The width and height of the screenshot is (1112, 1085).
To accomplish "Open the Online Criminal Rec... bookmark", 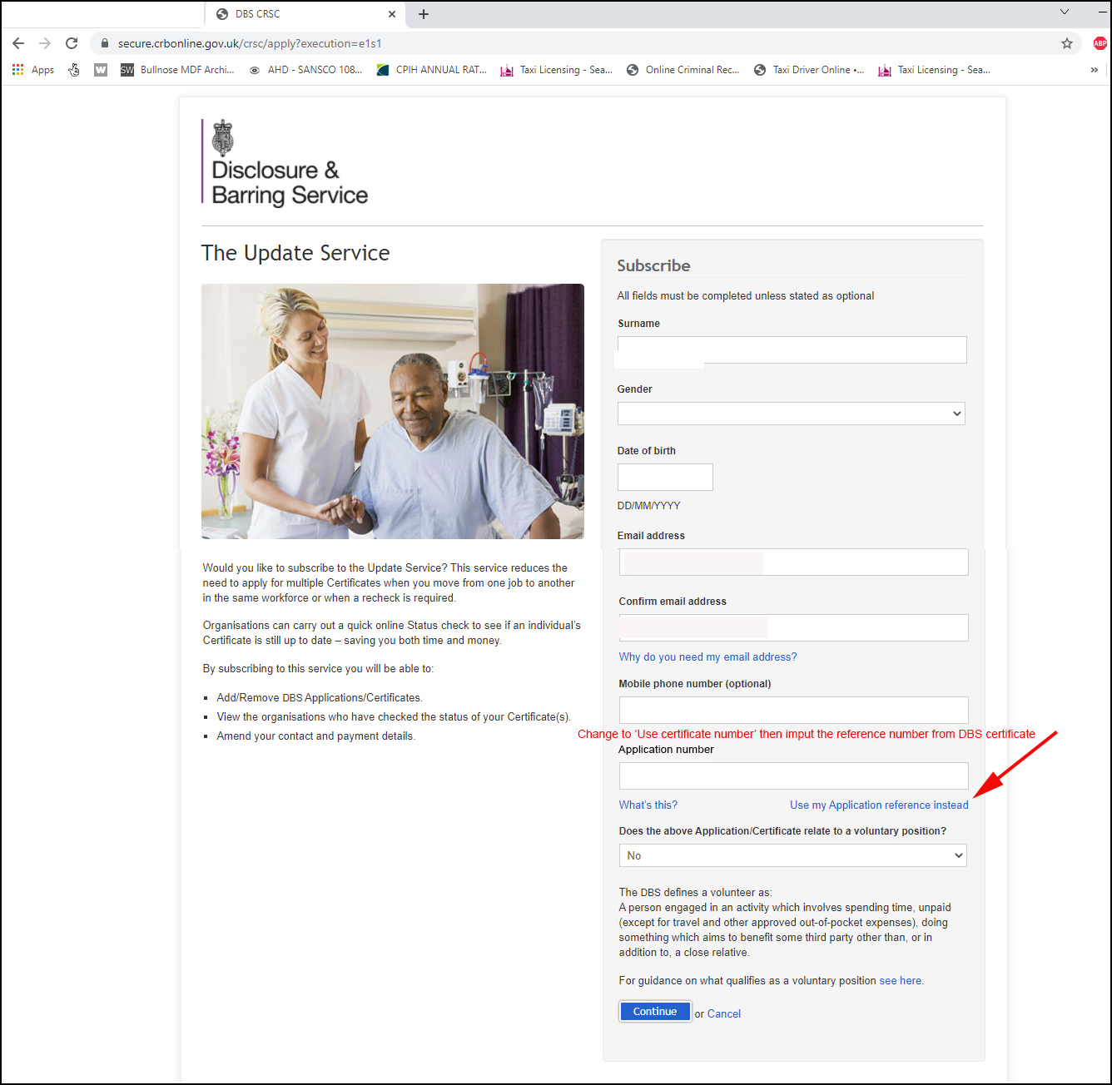I will (x=683, y=70).
